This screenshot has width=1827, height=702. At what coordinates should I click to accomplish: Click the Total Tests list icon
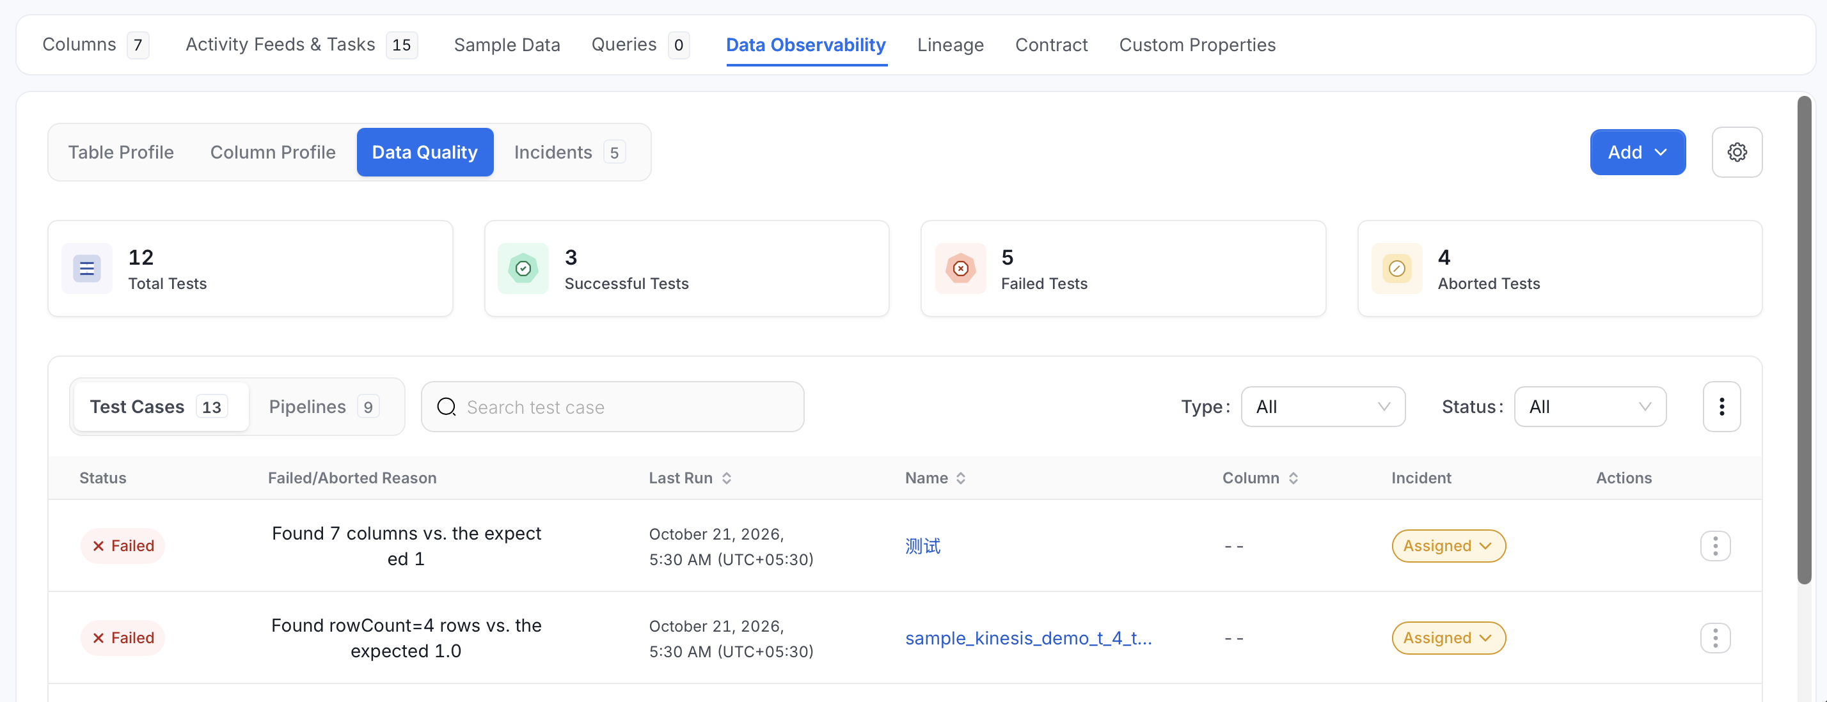click(x=86, y=268)
